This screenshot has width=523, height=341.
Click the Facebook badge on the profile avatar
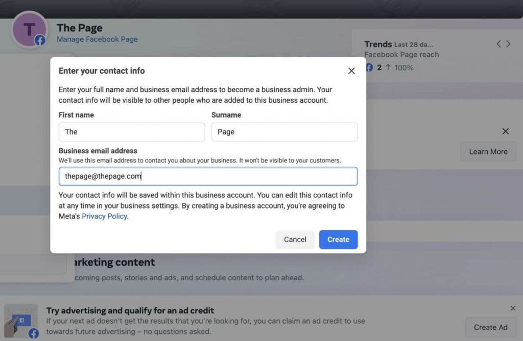pyautogui.click(x=40, y=40)
